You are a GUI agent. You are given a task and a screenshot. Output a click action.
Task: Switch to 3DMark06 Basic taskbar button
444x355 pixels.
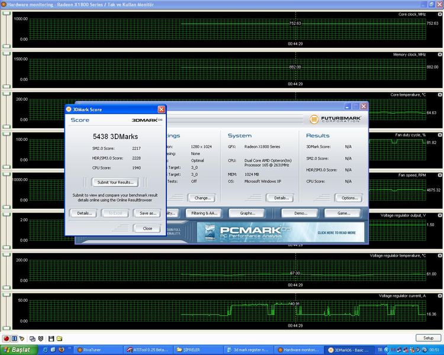[349, 350]
